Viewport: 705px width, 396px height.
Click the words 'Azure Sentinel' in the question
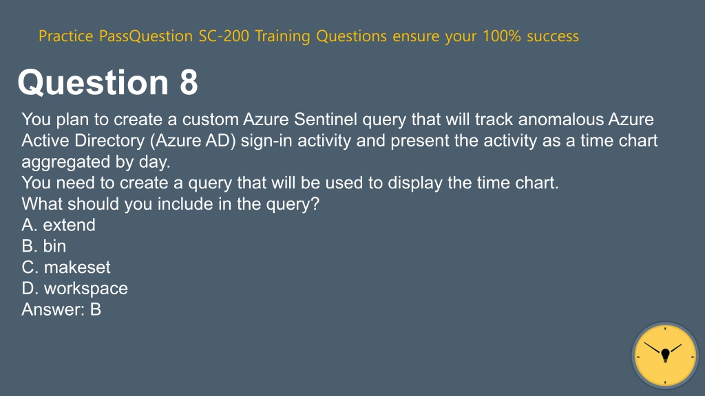pyautogui.click(x=300, y=120)
